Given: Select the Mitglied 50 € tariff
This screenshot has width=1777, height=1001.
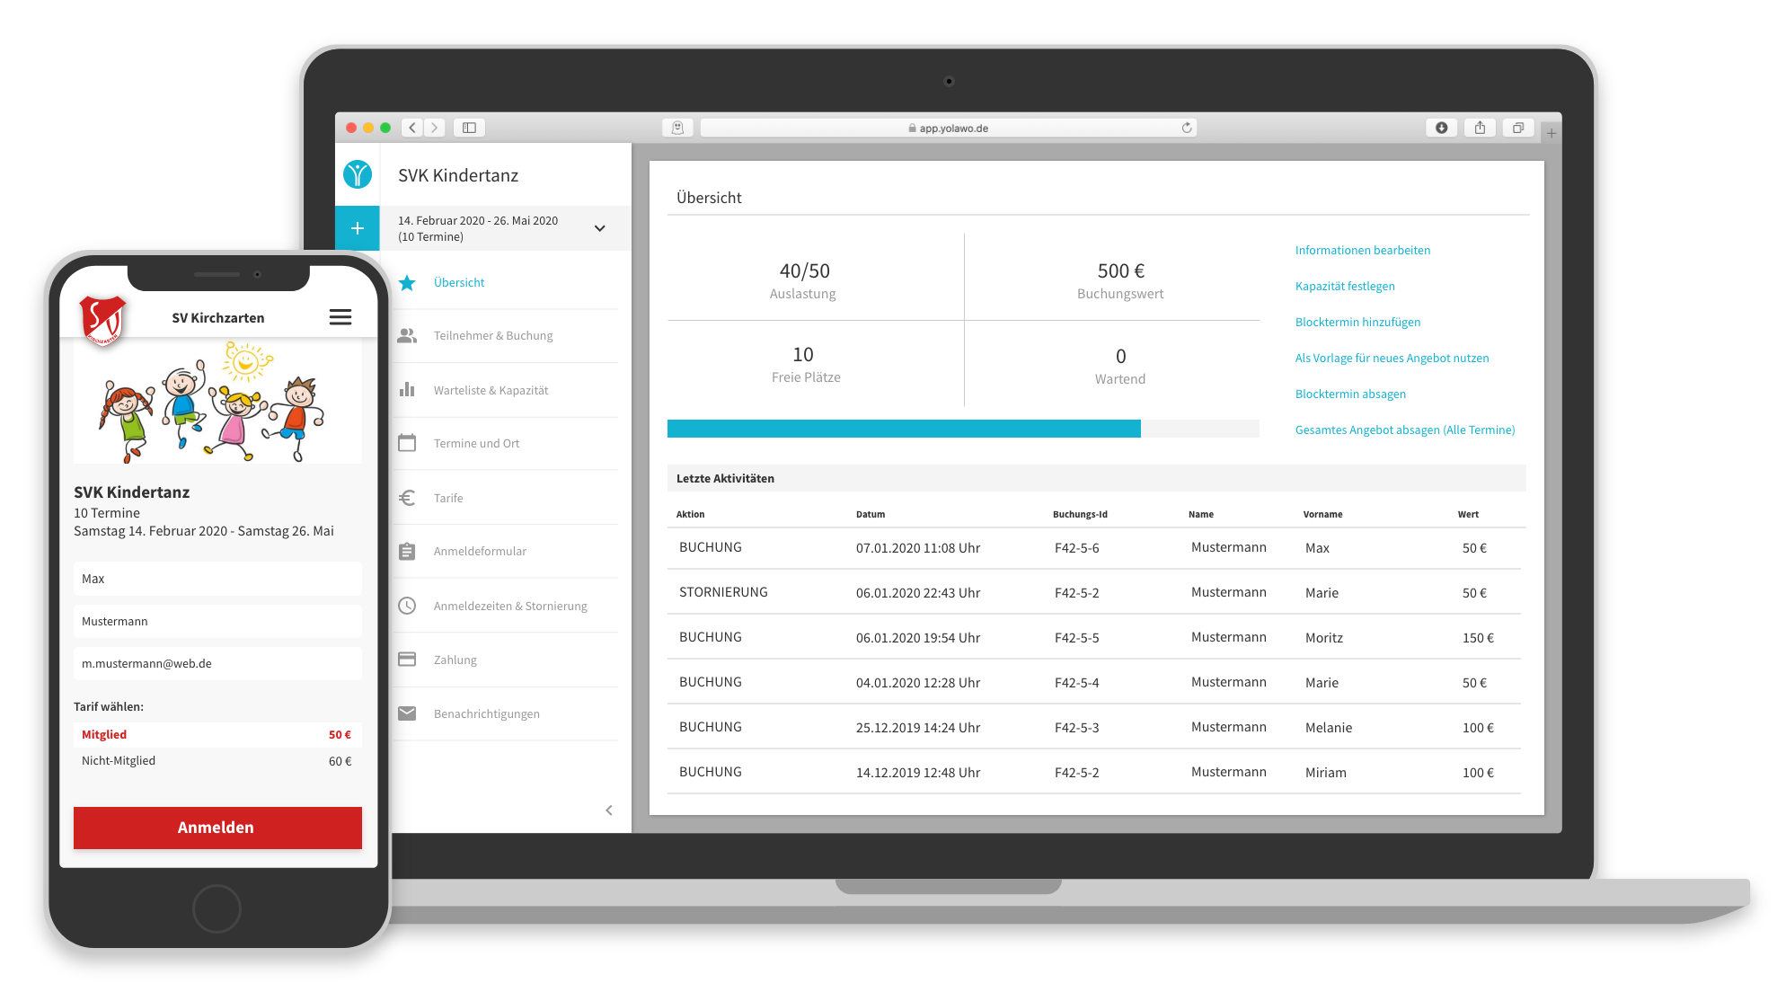Looking at the screenshot, I should (x=217, y=734).
